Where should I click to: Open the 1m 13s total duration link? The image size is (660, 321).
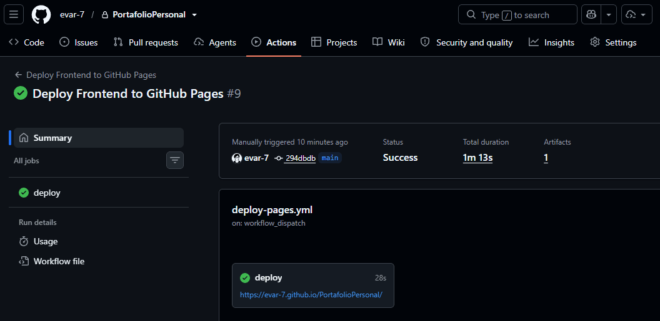pyautogui.click(x=477, y=158)
